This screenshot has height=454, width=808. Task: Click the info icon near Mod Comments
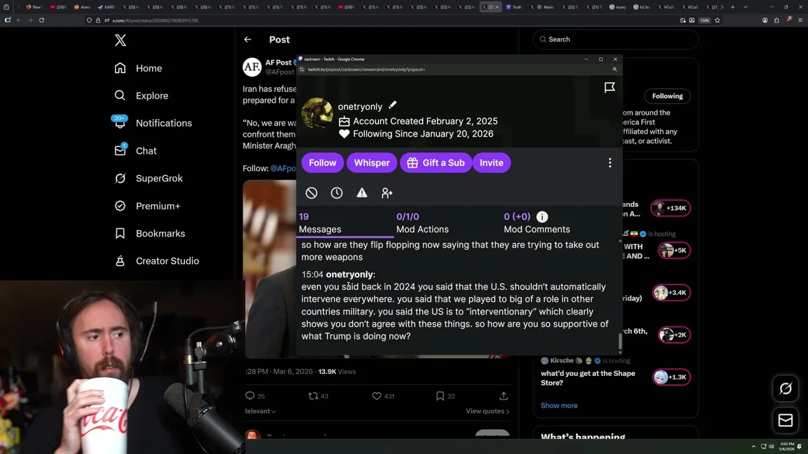point(542,217)
